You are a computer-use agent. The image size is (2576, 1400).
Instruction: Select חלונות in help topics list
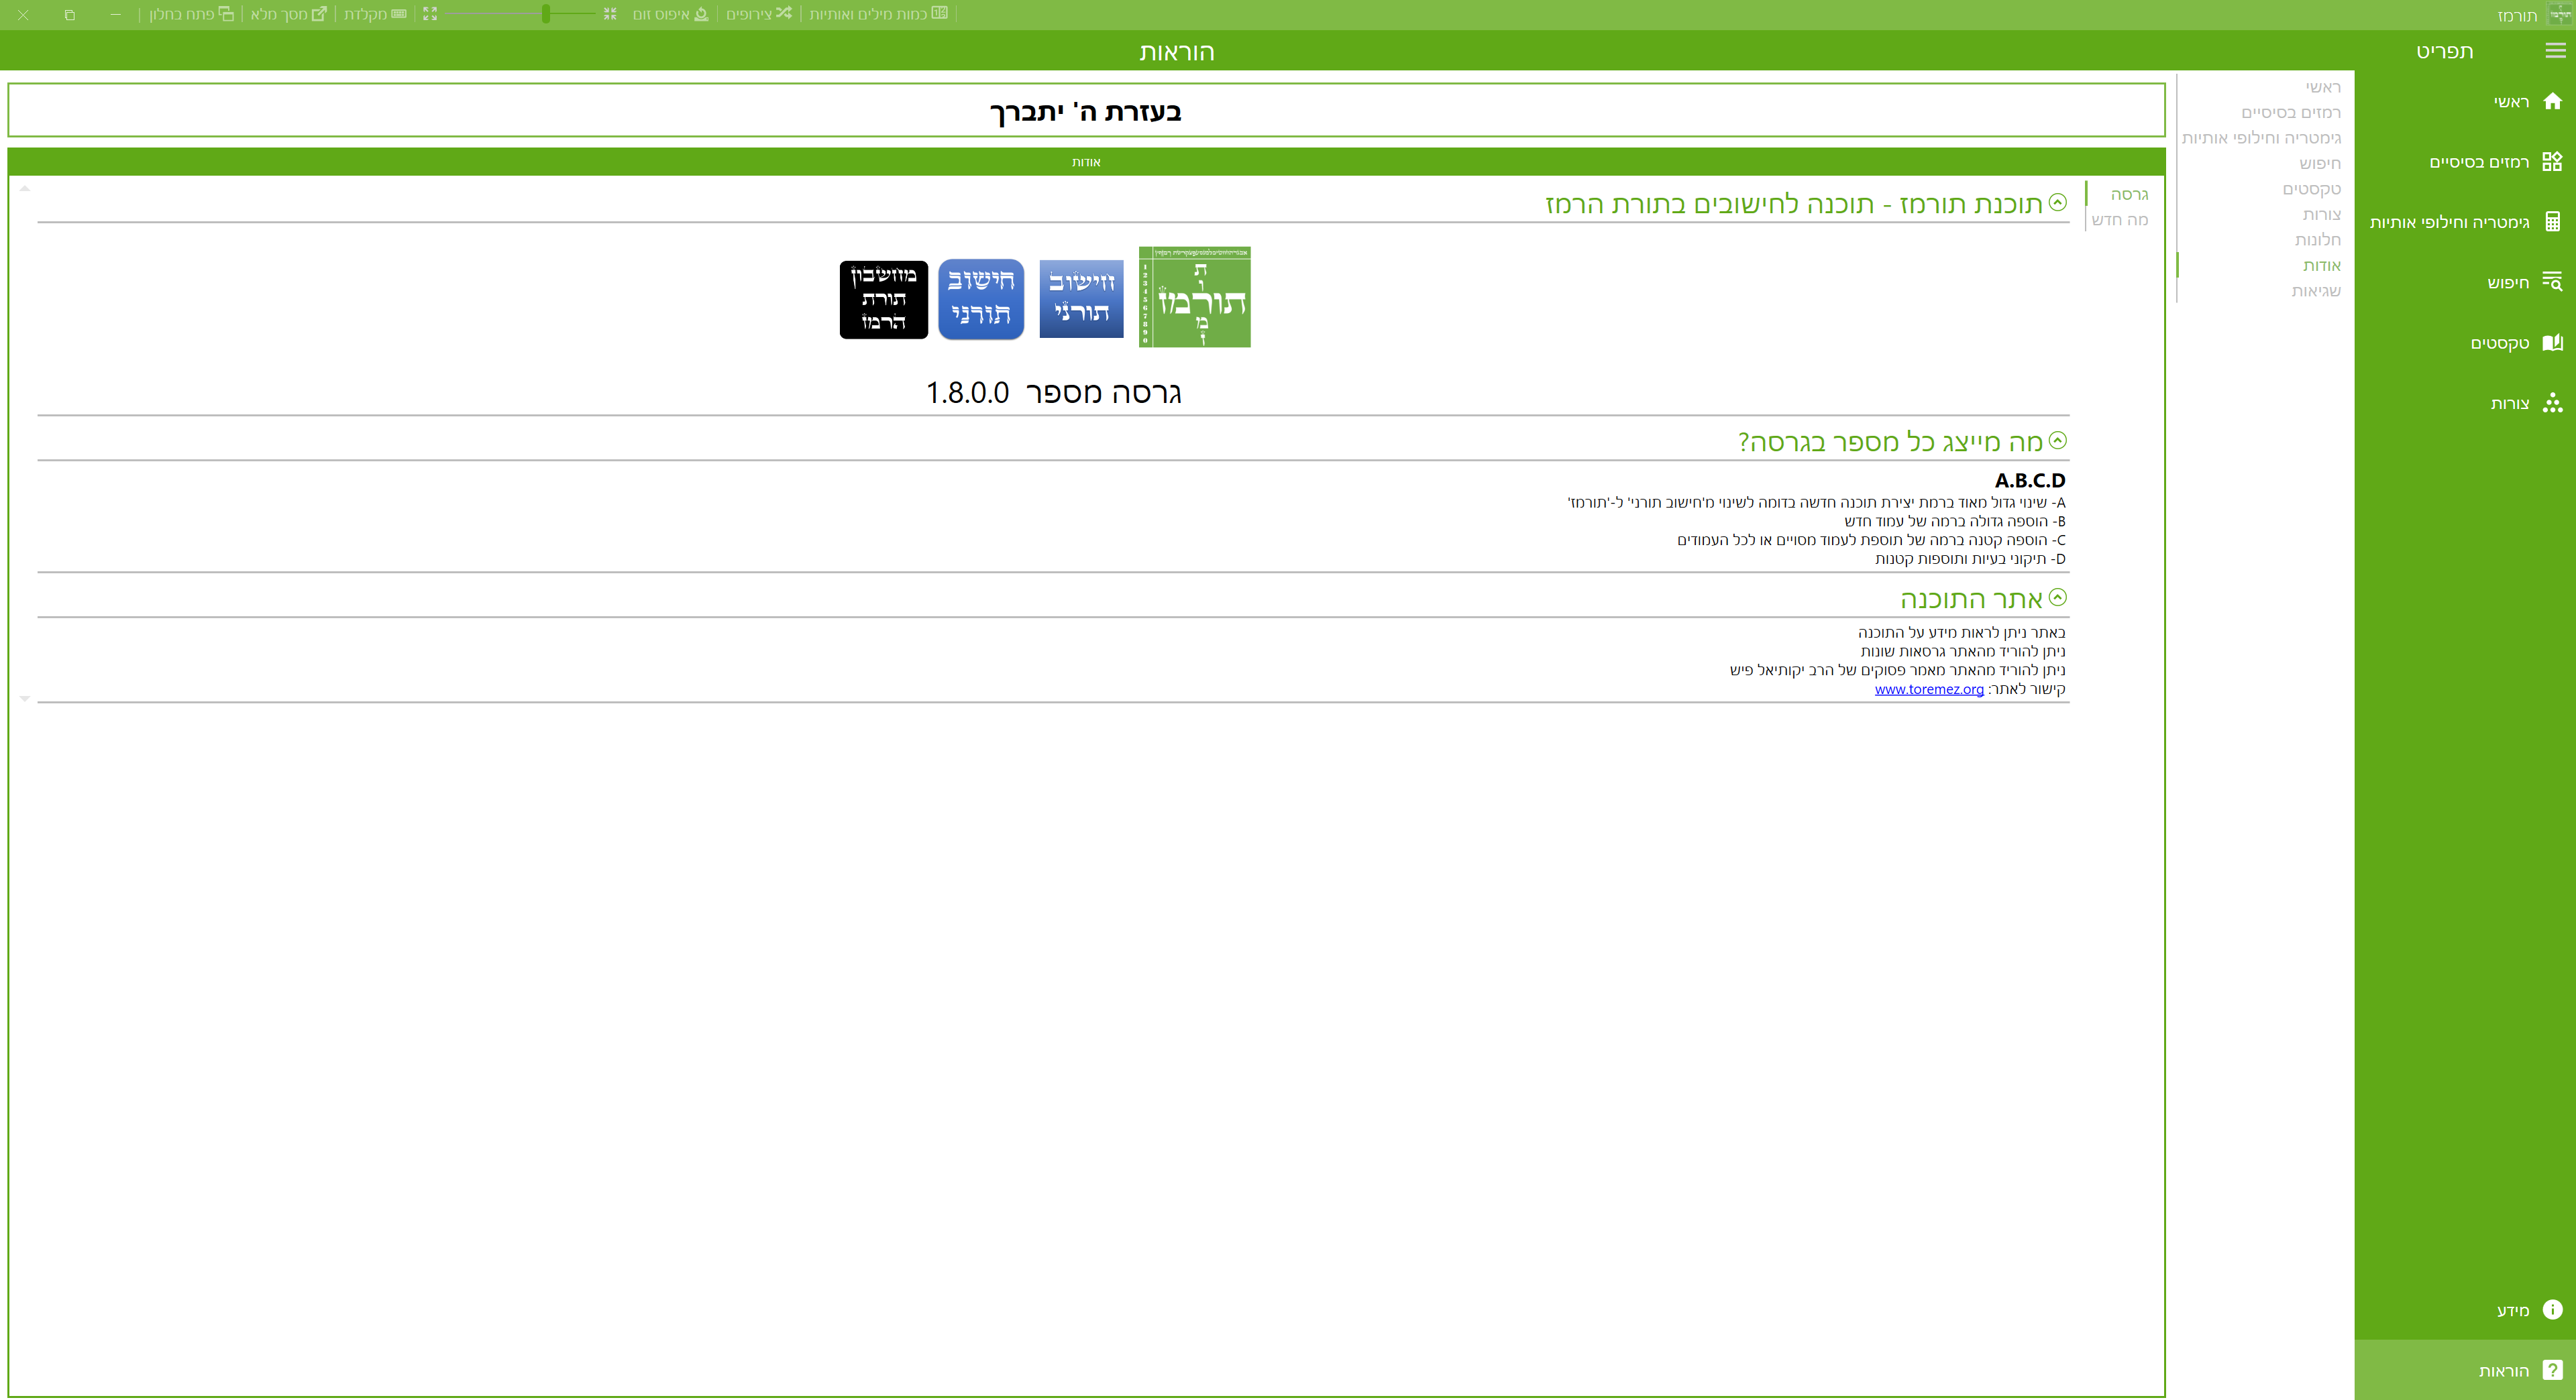pyautogui.click(x=2317, y=240)
